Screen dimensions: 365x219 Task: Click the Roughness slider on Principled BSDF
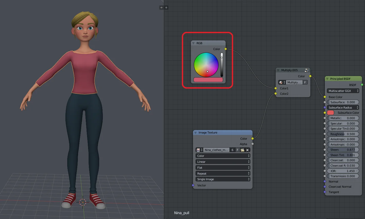click(343, 134)
